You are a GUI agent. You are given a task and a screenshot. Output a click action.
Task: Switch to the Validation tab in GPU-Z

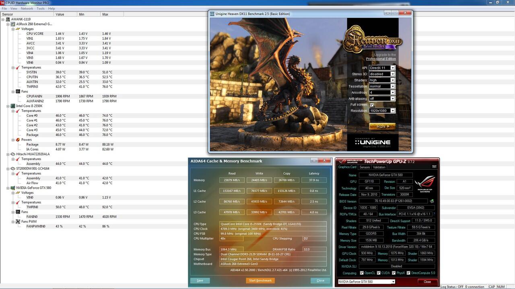pyautogui.click(x=379, y=167)
